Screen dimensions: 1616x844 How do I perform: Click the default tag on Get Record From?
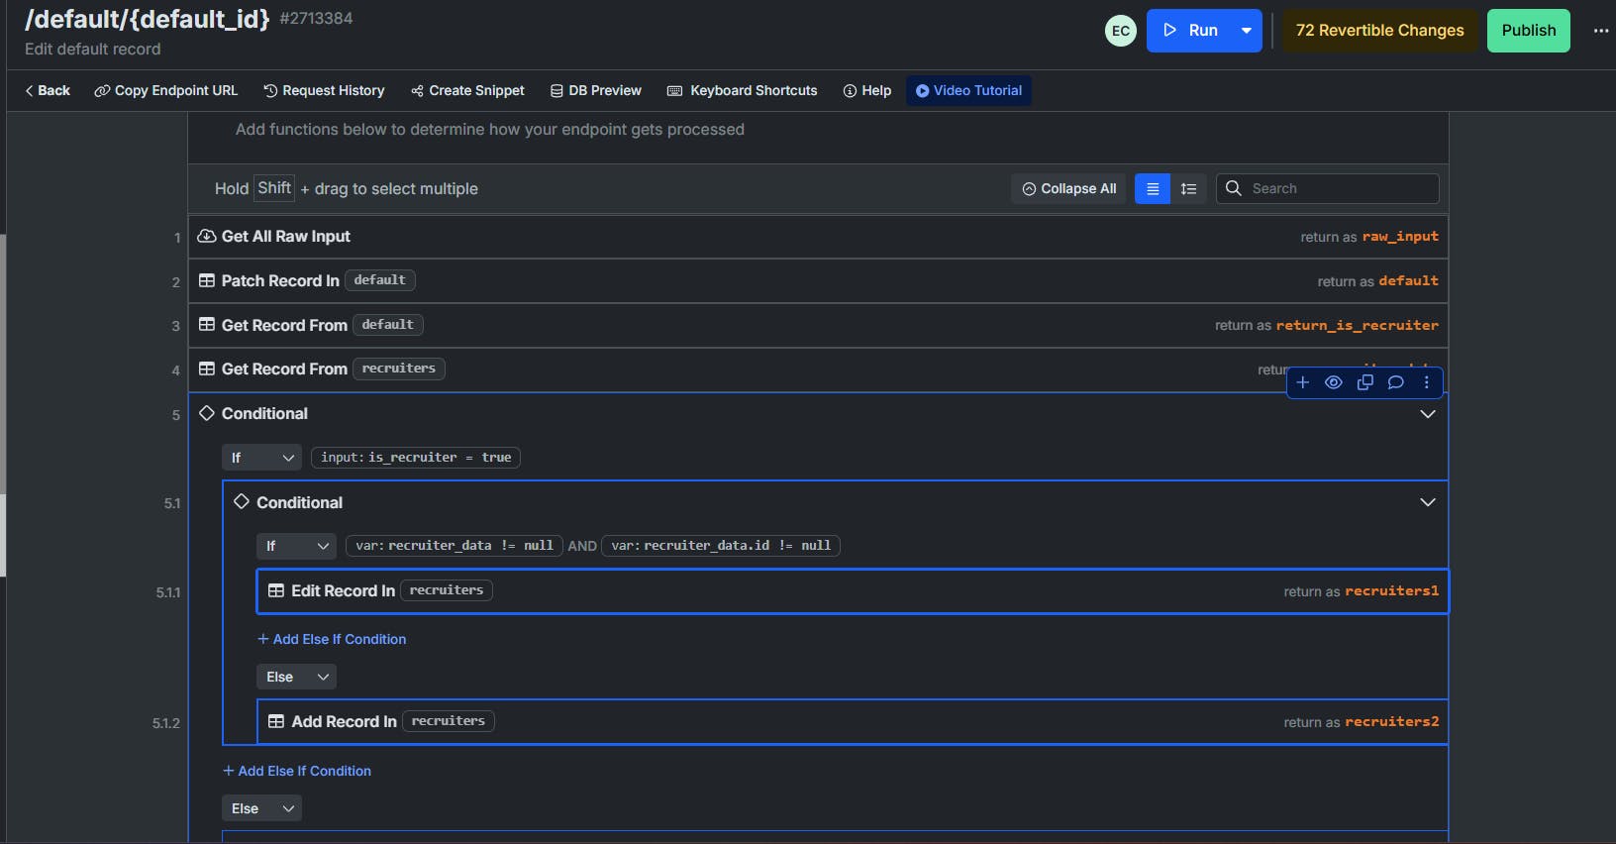(x=388, y=325)
